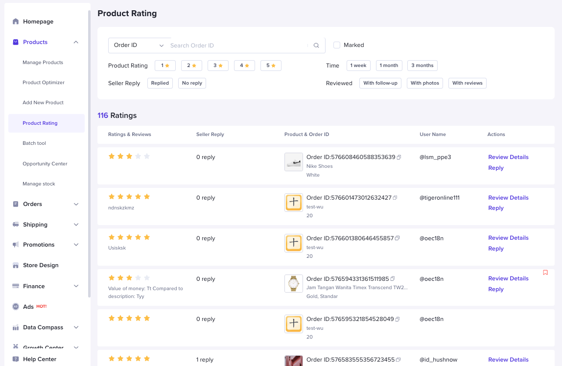Click the Search Order ID input field
562x366 pixels.
[238, 46]
